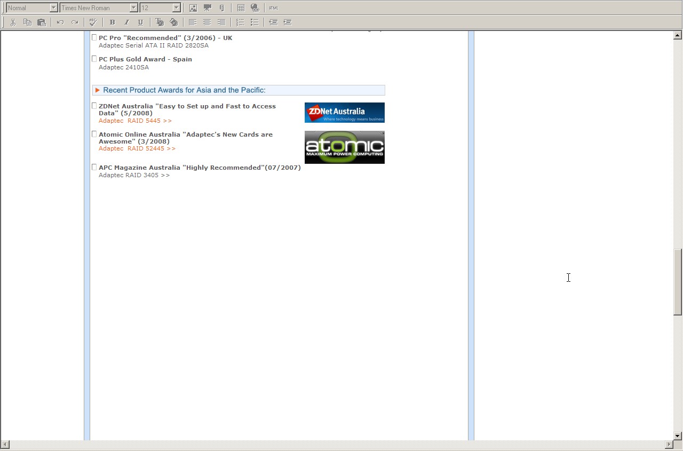The height and width of the screenshot is (451, 683).
Task: Click the APC Magazine 'Highly Recommended' title
Action: [200, 168]
